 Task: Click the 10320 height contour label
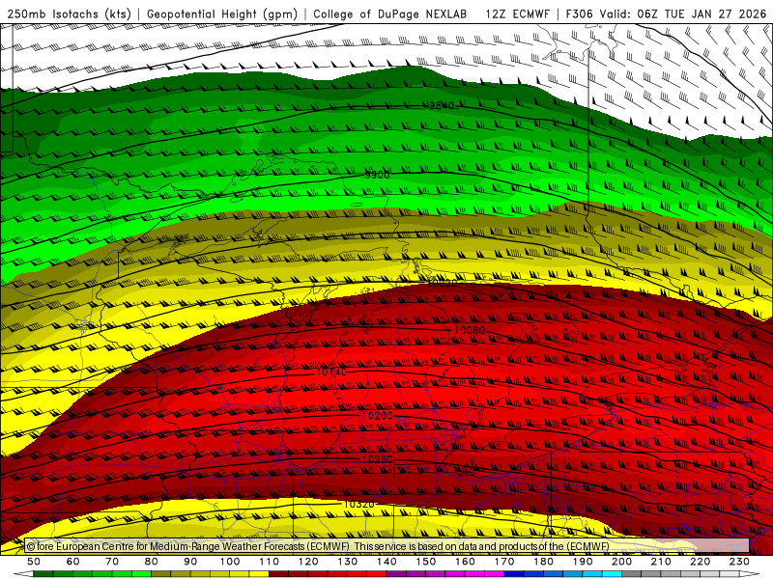click(x=358, y=504)
